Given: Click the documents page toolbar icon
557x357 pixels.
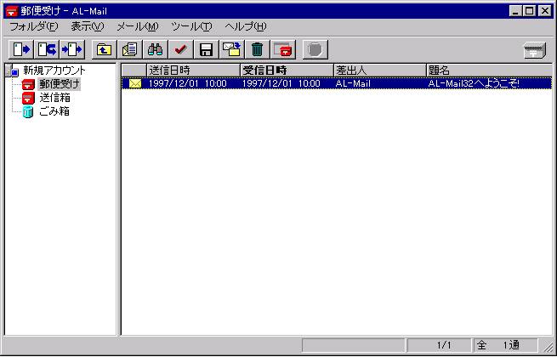Looking at the screenshot, I should pos(129,49).
